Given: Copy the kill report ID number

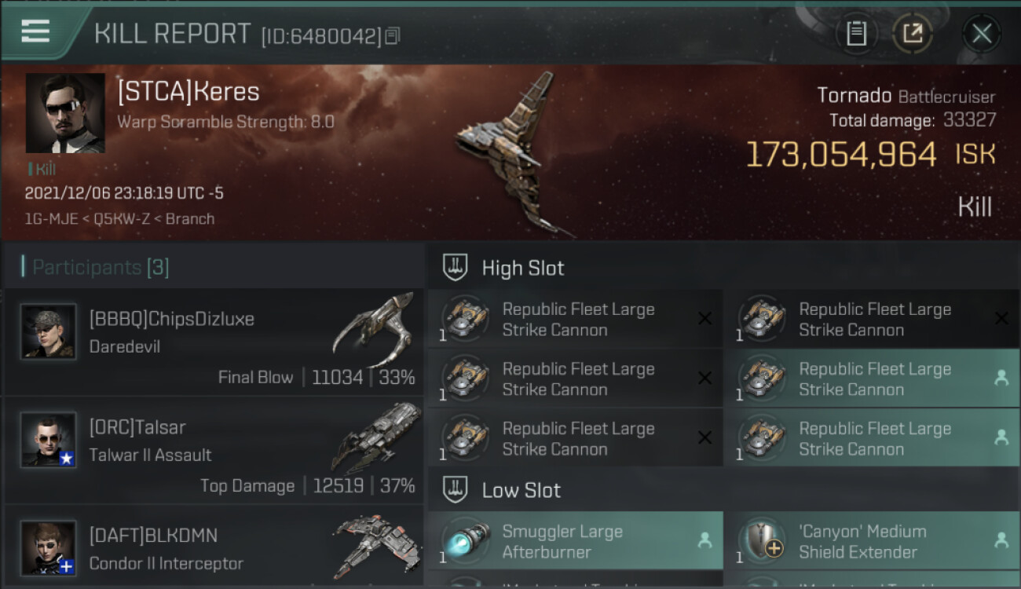Looking at the screenshot, I should [393, 35].
